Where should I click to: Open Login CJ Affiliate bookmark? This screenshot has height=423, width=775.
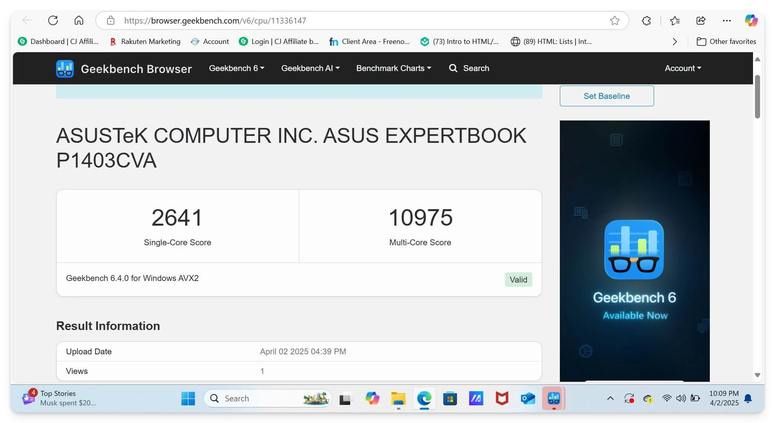pyautogui.click(x=279, y=42)
